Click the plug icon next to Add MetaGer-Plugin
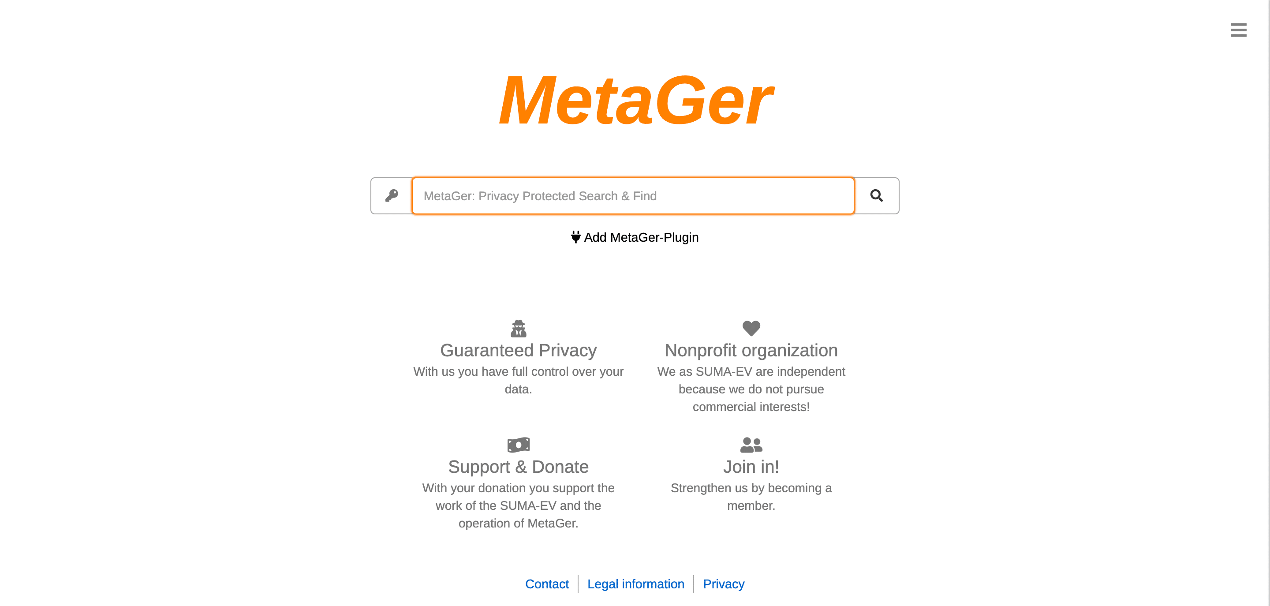This screenshot has height=606, width=1270. point(574,236)
